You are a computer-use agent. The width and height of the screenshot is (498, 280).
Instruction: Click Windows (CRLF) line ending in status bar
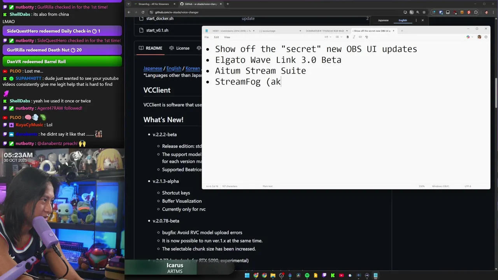(x=440, y=186)
